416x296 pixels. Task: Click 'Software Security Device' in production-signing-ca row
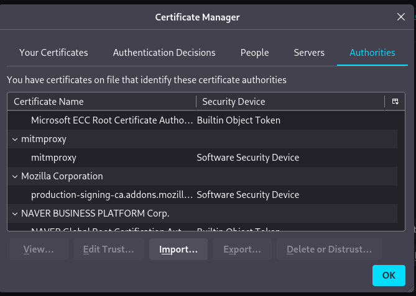point(247,195)
